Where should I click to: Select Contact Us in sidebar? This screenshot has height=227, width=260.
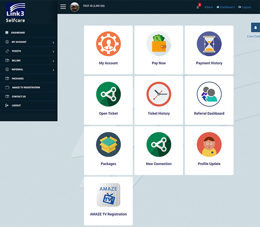click(18, 97)
